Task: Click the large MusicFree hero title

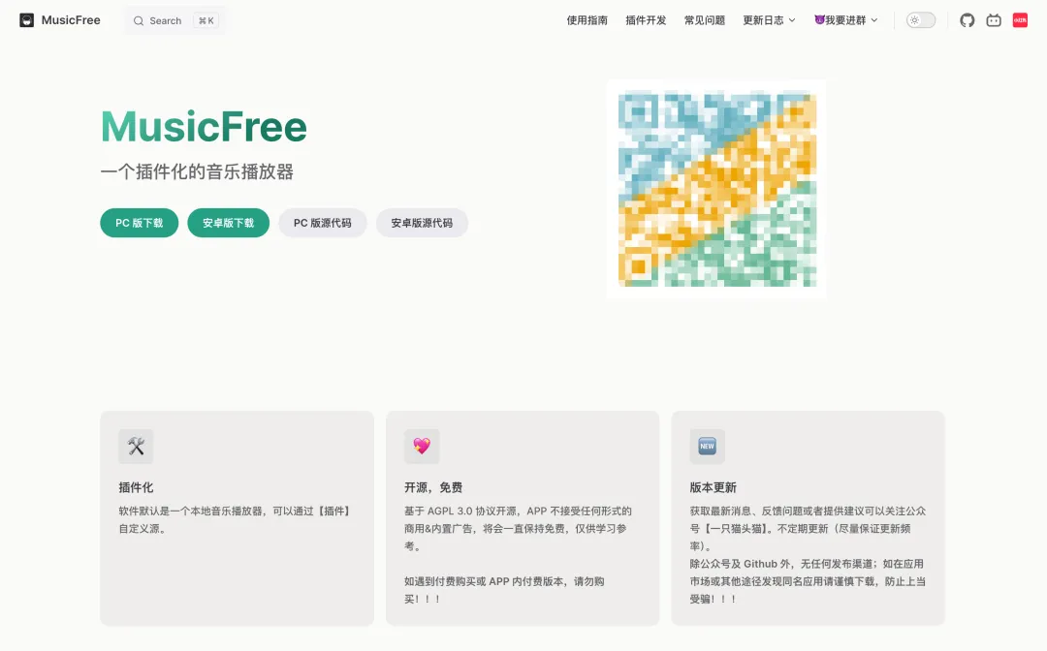Action: pyautogui.click(x=204, y=127)
